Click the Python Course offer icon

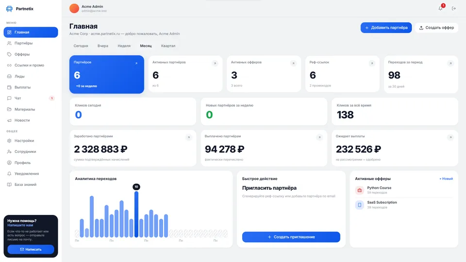tap(360, 190)
